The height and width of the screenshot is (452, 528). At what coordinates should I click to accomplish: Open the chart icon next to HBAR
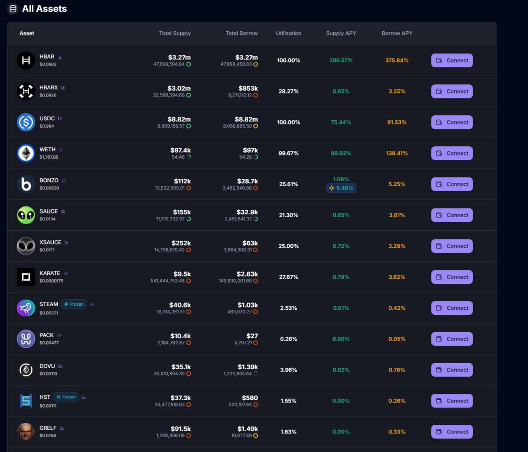pos(59,56)
